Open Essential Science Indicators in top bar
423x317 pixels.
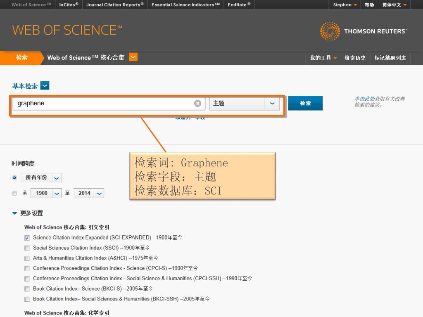185,5
